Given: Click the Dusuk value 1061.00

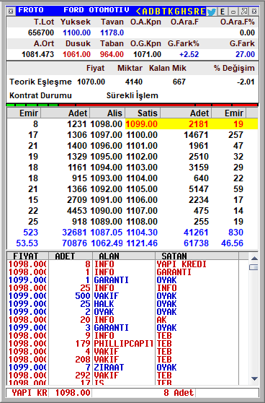Looking at the screenshot, I should tap(76, 54).
